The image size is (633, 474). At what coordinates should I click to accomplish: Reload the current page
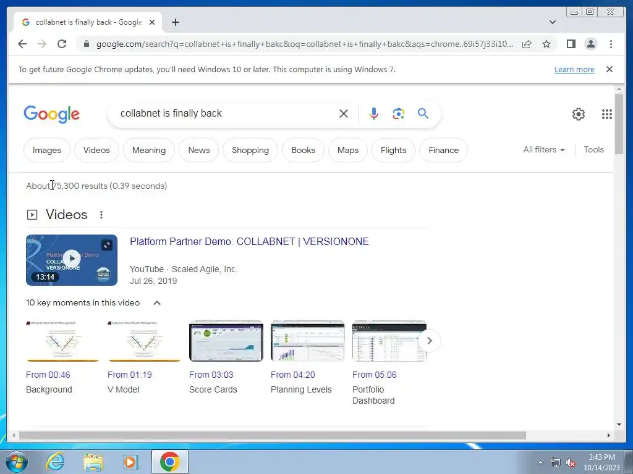[x=62, y=44]
